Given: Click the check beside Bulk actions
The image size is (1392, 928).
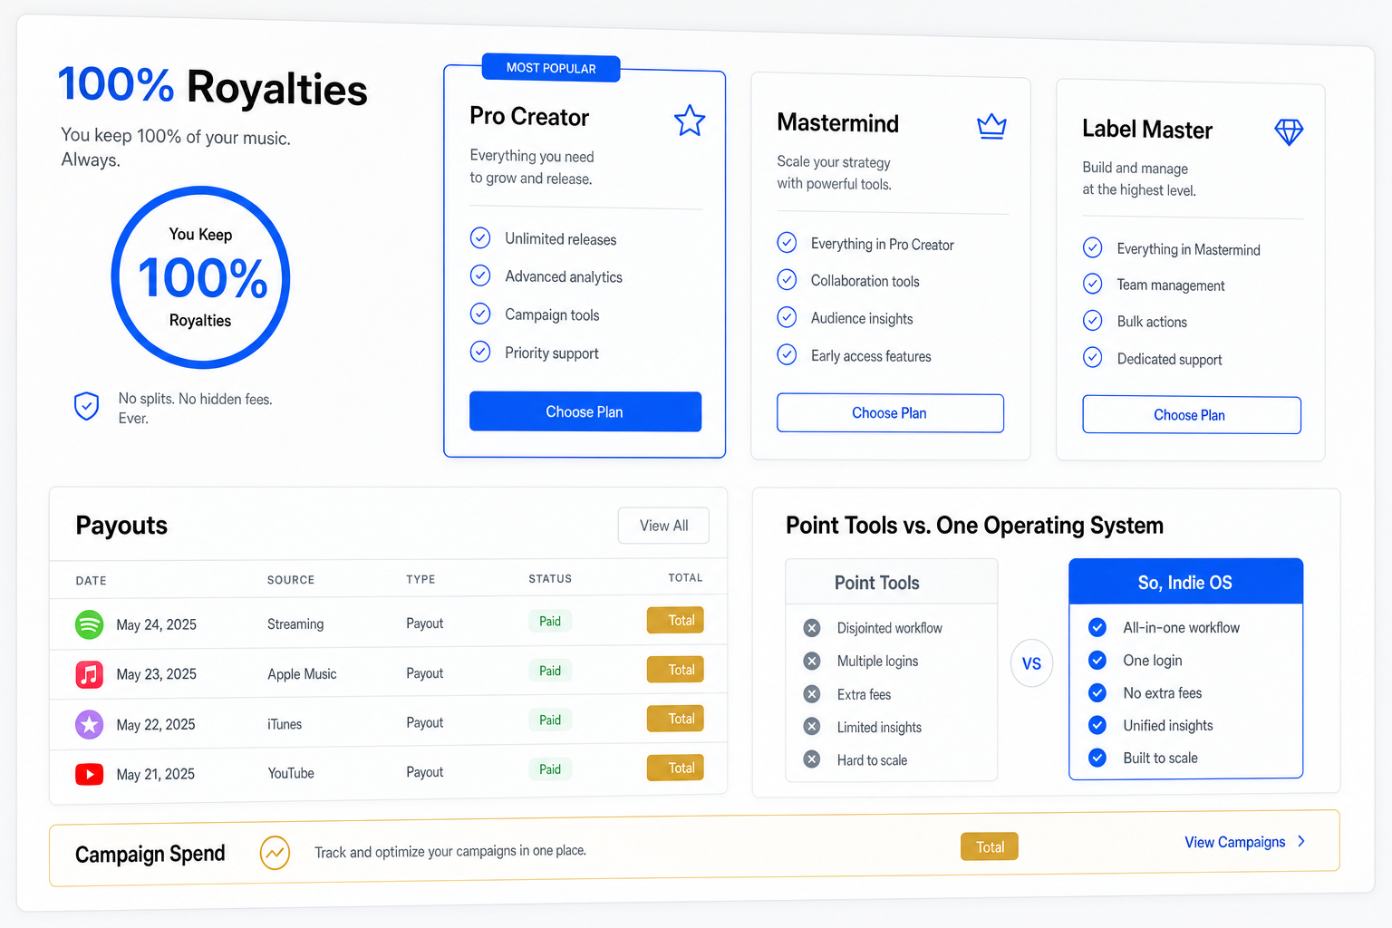Looking at the screenshot, I should 1093,321.
